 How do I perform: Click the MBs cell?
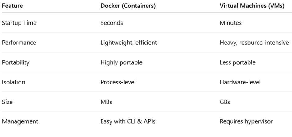(x=107, y=102)
